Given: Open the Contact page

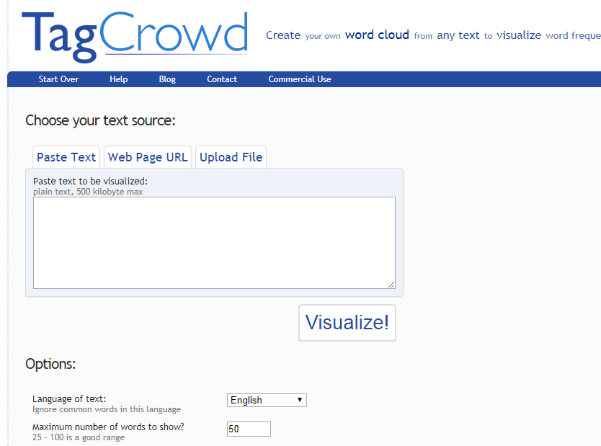Looking at the screenshot, I should pos(221,79).
